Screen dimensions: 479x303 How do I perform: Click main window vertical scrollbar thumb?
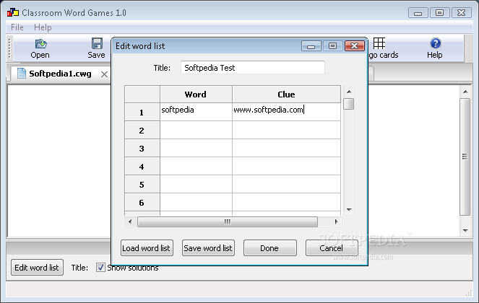click(x=465, y=157)
